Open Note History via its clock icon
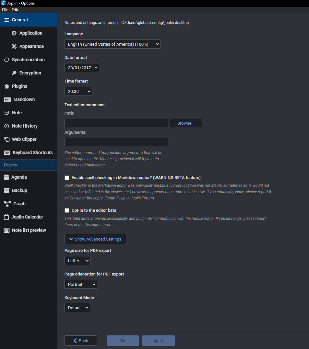This screenshot has width=309, height=349. (x=7, y=126)
